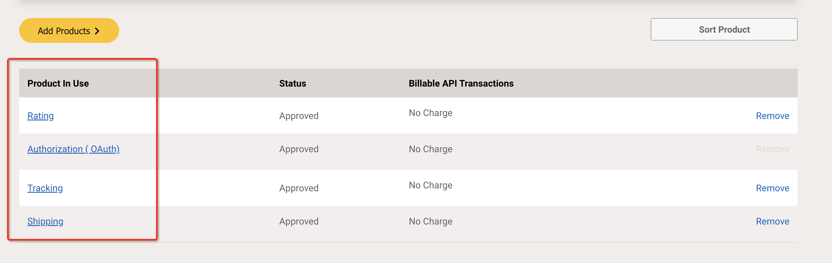Click Approved status in the Shipping row
Screen dimensions: 832x263
[299, 221]
